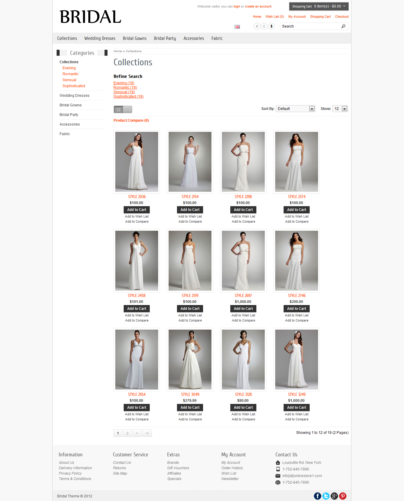The height and width of the screenshot is (501, 404).
Task: Open Wish List (0) header link
Action: 275,17
